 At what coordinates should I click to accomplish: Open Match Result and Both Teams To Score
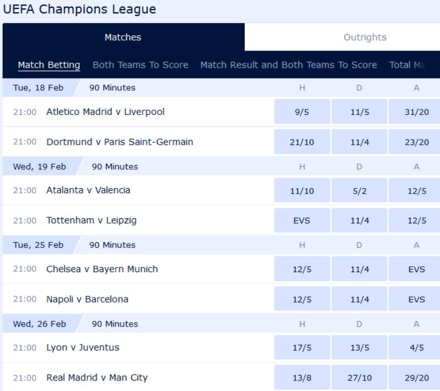pyautogui.click(x=288, y=65)
